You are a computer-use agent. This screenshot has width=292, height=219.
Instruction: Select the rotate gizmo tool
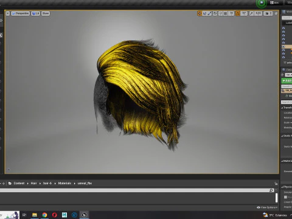point(204,13)
